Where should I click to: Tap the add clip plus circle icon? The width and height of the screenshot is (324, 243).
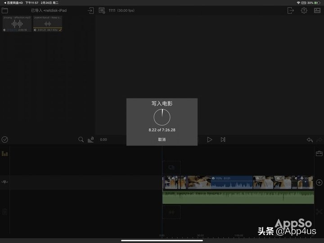(x=319, y=182)
